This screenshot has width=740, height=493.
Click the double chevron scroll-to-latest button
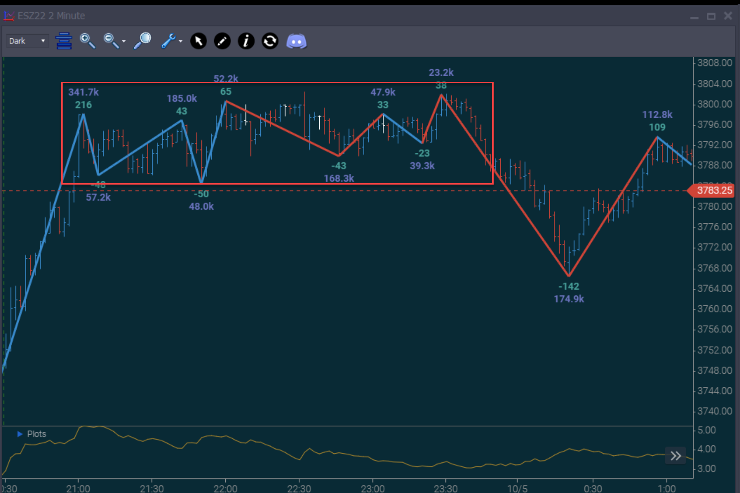(x=676, y=456)
